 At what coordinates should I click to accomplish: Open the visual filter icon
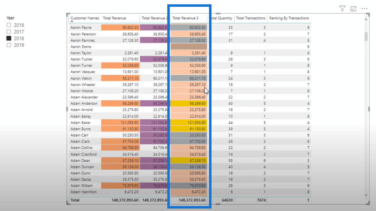coord(342,9)
